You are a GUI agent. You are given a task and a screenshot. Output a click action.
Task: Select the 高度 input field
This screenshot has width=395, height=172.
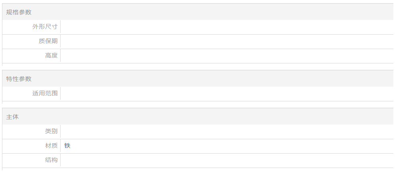[226, 56]
